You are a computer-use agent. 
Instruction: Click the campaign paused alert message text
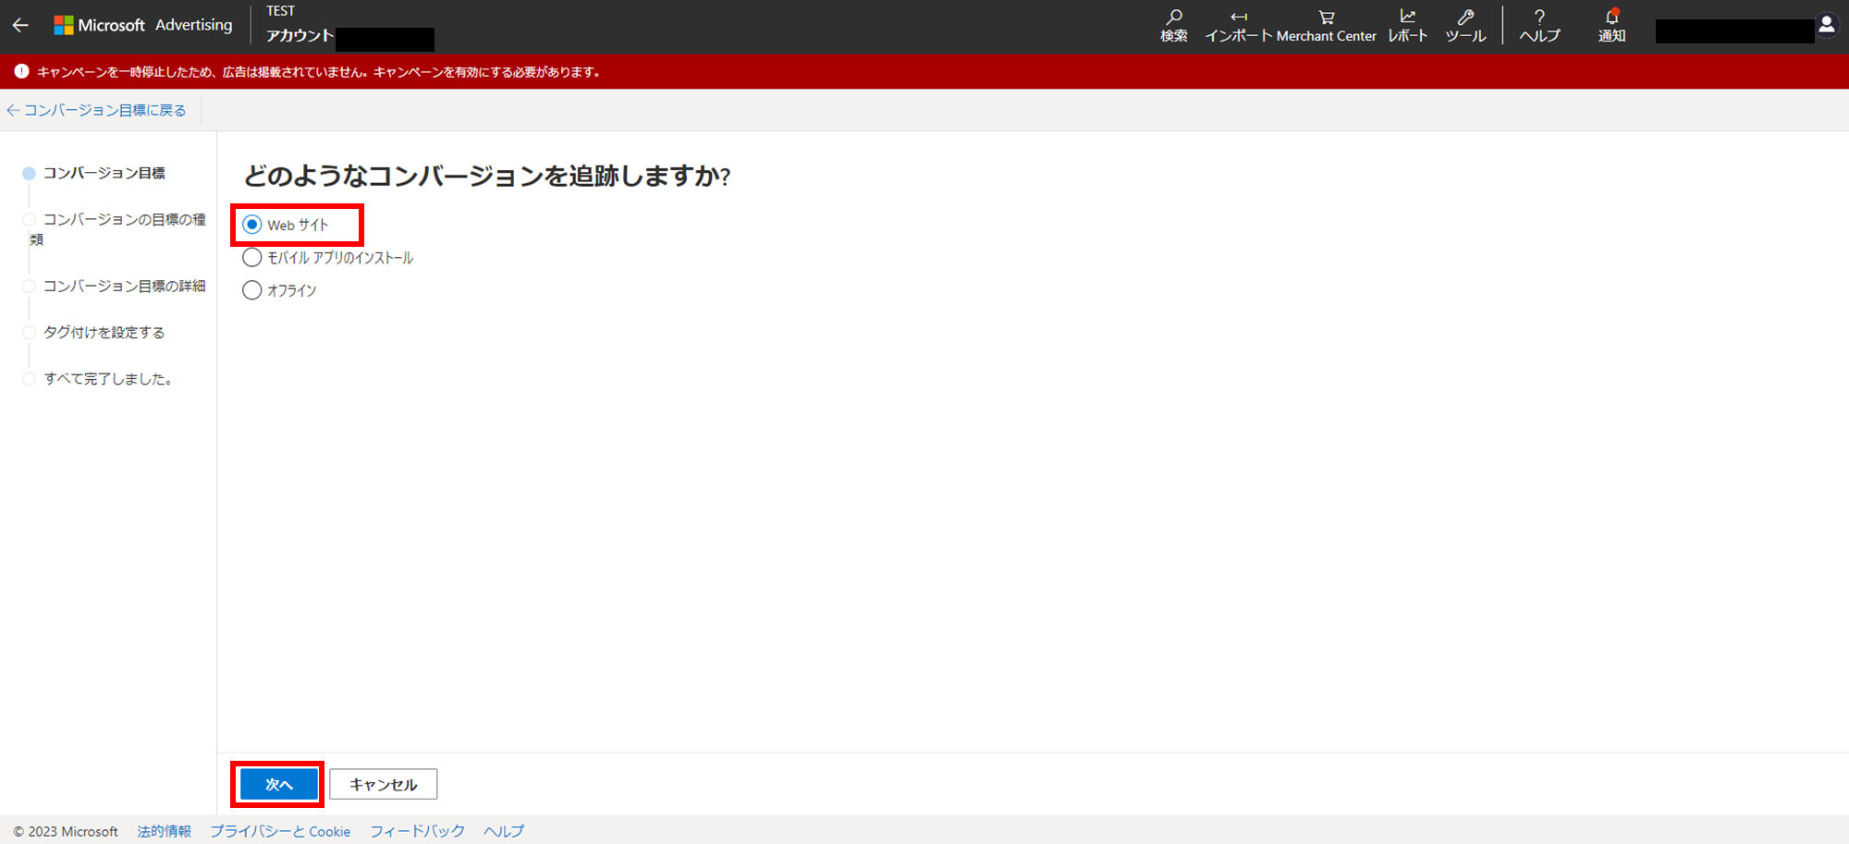coord(319,71)
